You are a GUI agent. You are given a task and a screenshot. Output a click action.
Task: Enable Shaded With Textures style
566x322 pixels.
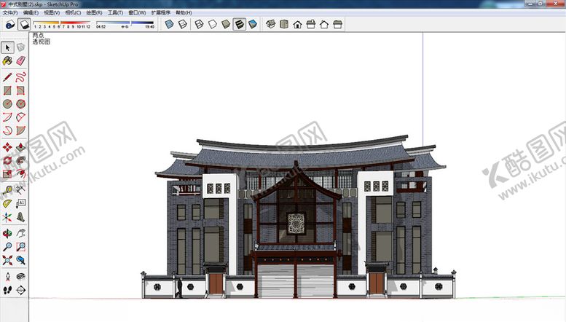tap(239, 24)
